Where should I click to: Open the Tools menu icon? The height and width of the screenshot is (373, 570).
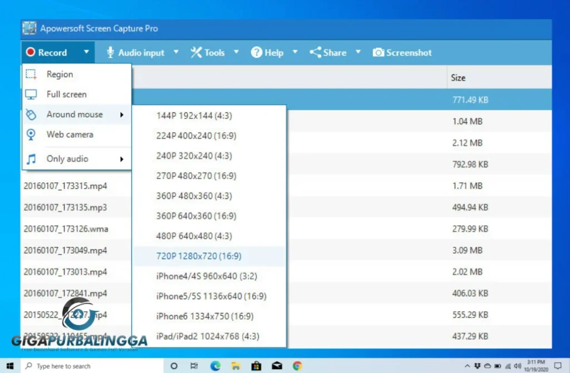[x=196, y=52]
